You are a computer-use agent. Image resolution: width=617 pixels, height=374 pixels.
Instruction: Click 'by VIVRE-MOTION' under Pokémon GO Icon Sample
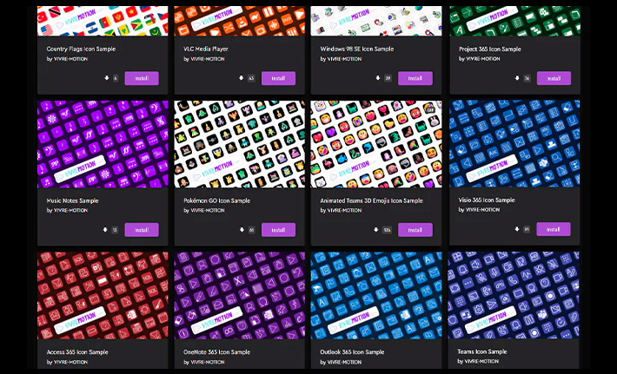204,210
